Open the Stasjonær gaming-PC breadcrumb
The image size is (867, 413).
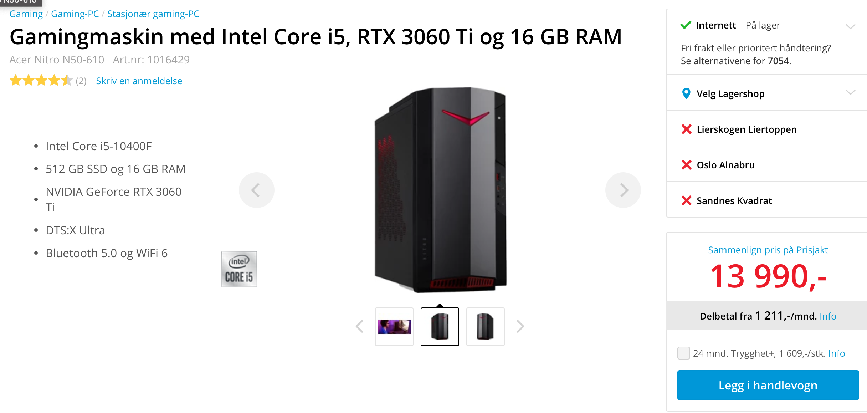tap(153, 14)
